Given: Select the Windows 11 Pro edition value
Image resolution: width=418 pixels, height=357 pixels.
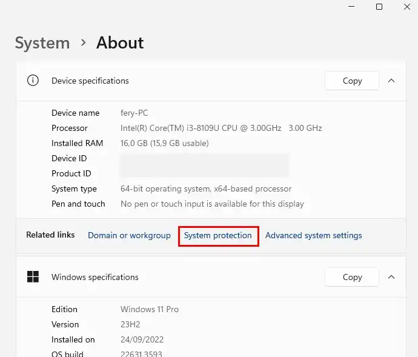Looking at the screenshot, I should pos(150,309).
